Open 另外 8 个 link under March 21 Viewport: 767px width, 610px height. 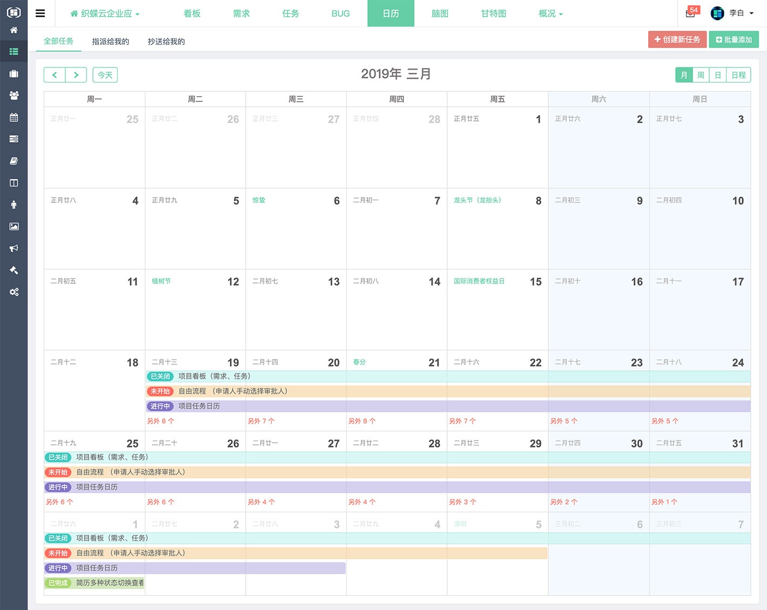click(362, 421)
